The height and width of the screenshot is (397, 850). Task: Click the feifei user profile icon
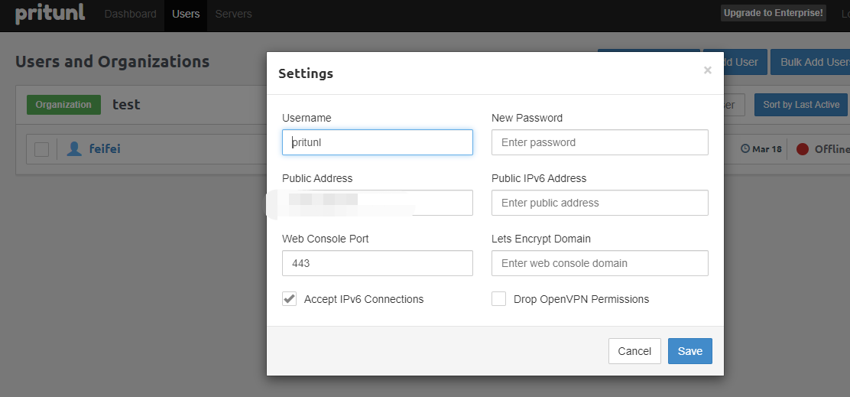74,149
